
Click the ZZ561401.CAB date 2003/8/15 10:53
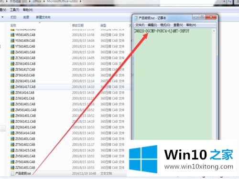tap(83, 168)
